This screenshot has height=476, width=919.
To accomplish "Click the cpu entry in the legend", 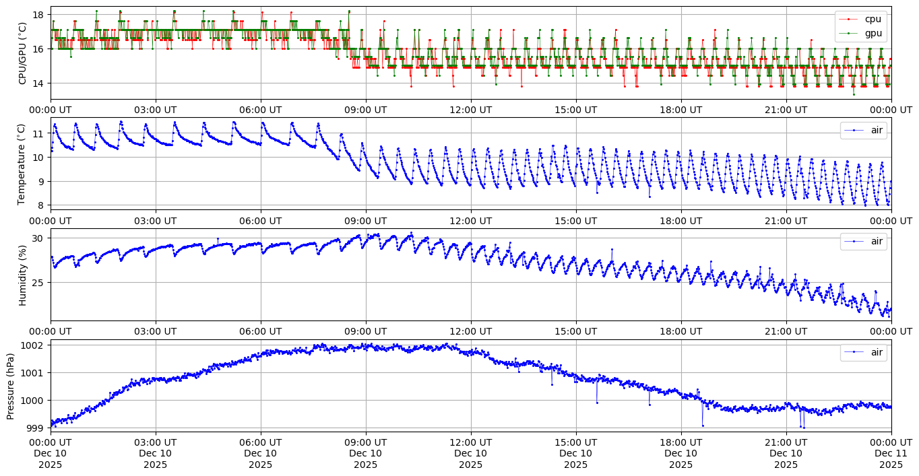I will click(x=873, y=19).
